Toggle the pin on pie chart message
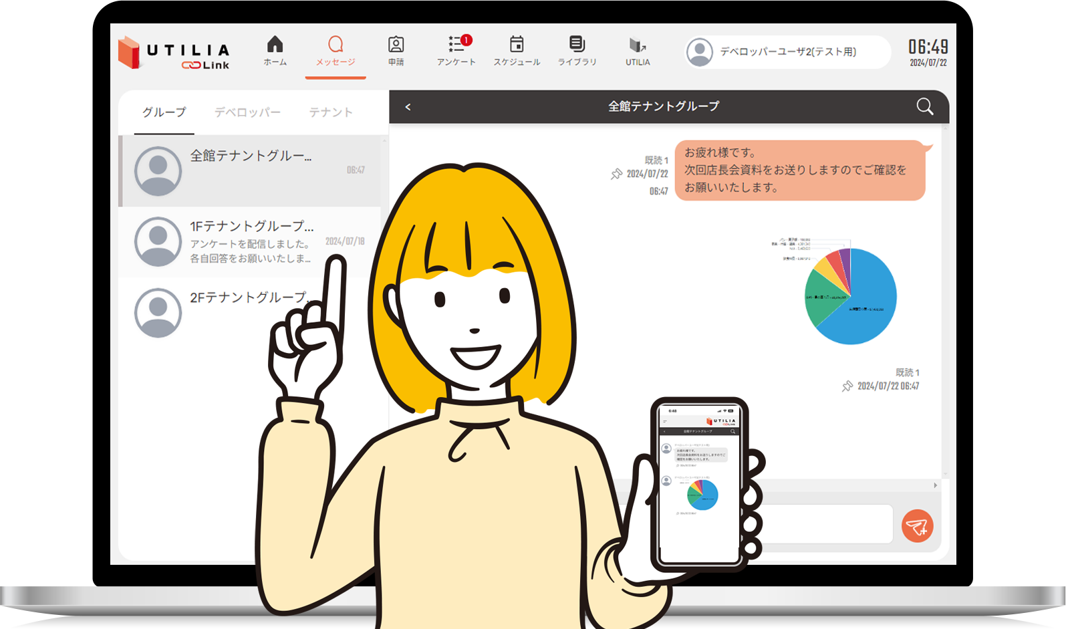The width and height of the screenshot is (1066, 629). click(847, 386)
